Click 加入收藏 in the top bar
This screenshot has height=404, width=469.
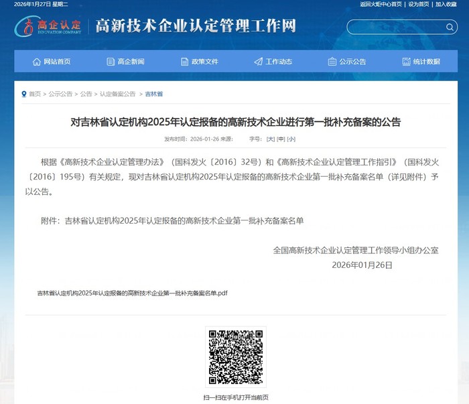pos(446,4)
